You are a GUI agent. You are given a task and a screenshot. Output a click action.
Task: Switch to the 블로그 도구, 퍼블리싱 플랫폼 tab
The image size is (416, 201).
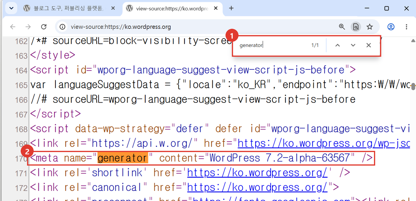[68, 8]
